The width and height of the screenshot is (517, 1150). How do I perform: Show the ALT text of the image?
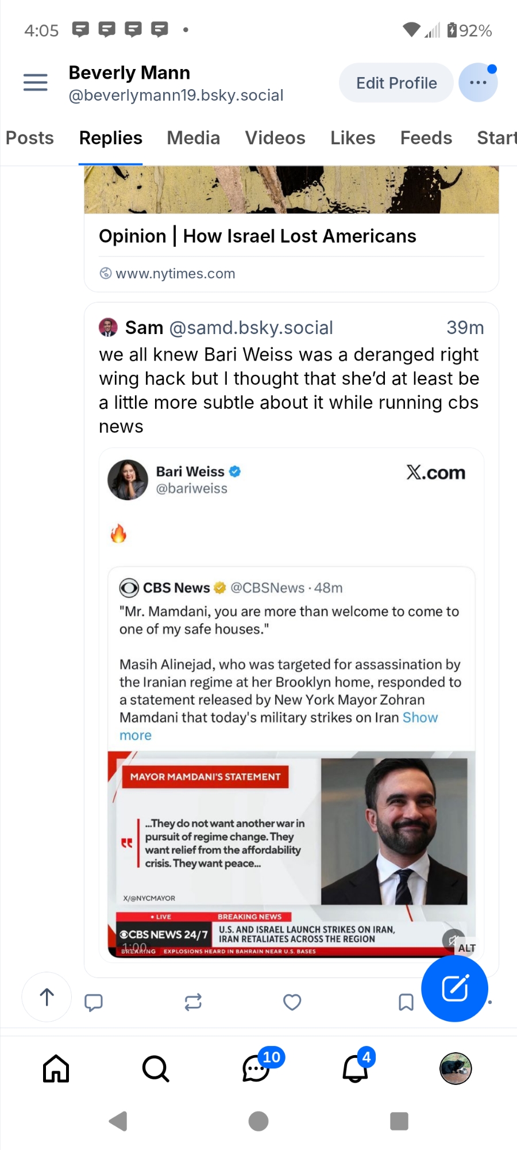(x=466, y=948)
